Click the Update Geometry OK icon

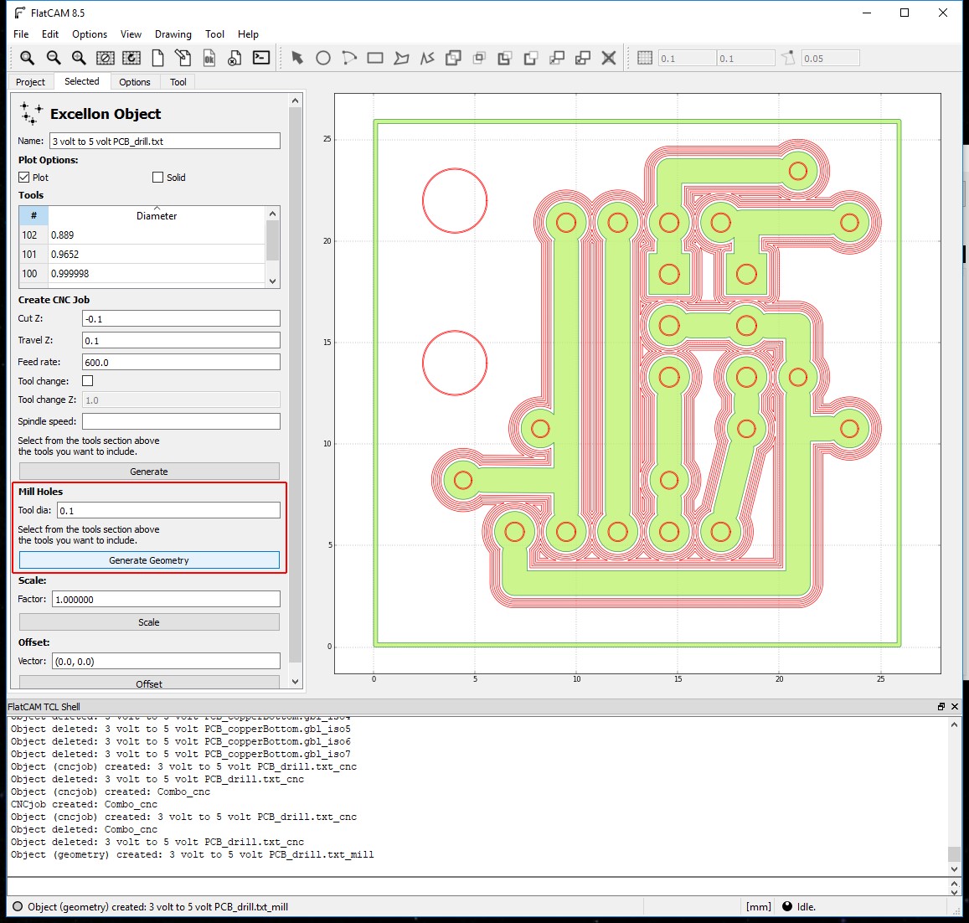point(209,58)
